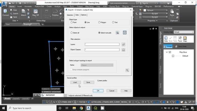
Task: Open the Table icon in Task Pane
Action: click(175, 39)
